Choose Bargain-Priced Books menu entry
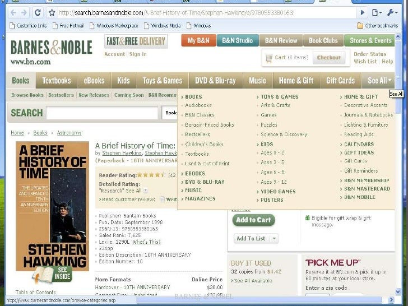This screenshot has height=306, width=408. pyautogui.click(x=210, y=124)
